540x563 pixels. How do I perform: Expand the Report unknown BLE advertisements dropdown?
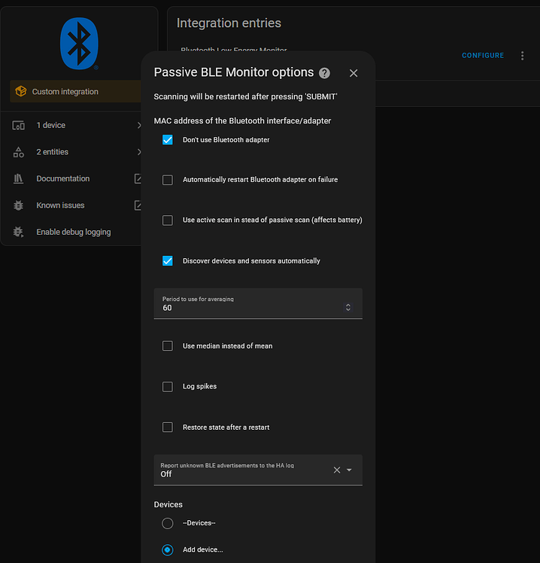(x=349, y=470)
